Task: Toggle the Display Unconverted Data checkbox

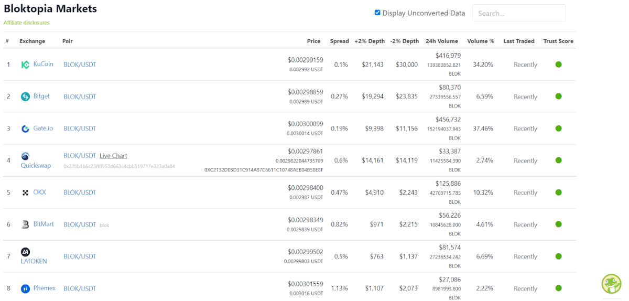Action: tap(377, 13)
